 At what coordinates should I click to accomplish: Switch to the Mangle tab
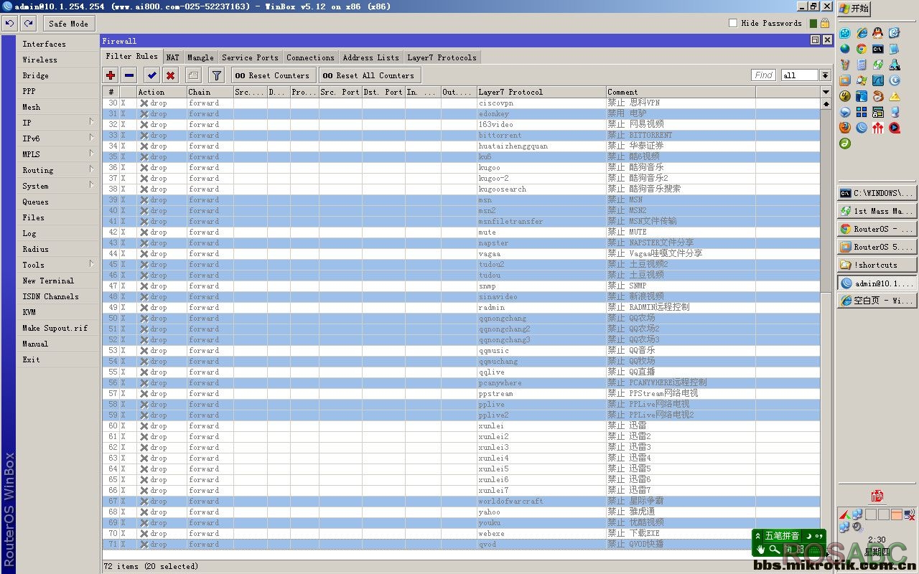[200, 57]
